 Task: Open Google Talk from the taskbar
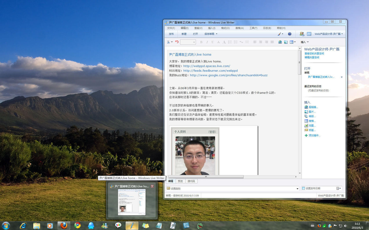(x=118, y=226)
